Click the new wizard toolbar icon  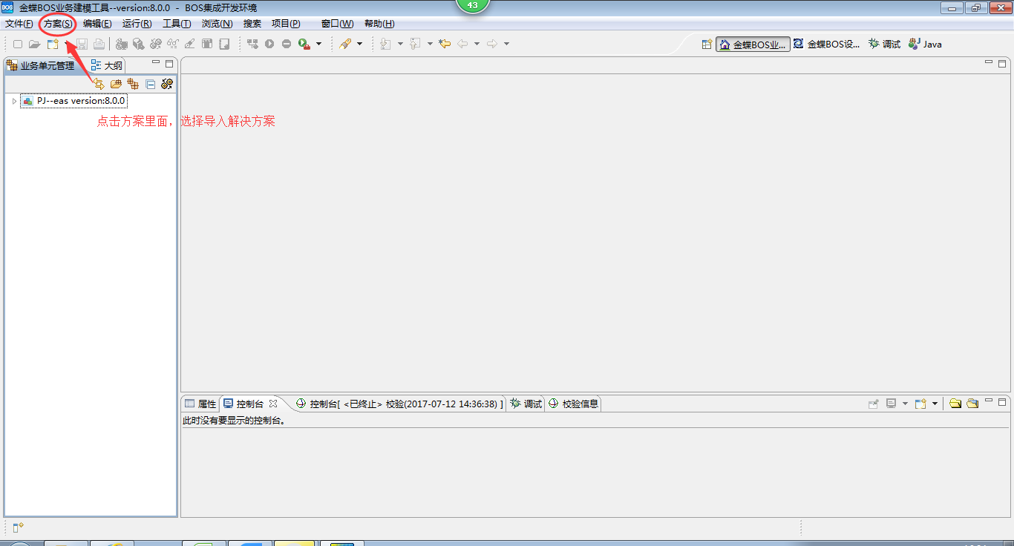click(x=53, y=44)
